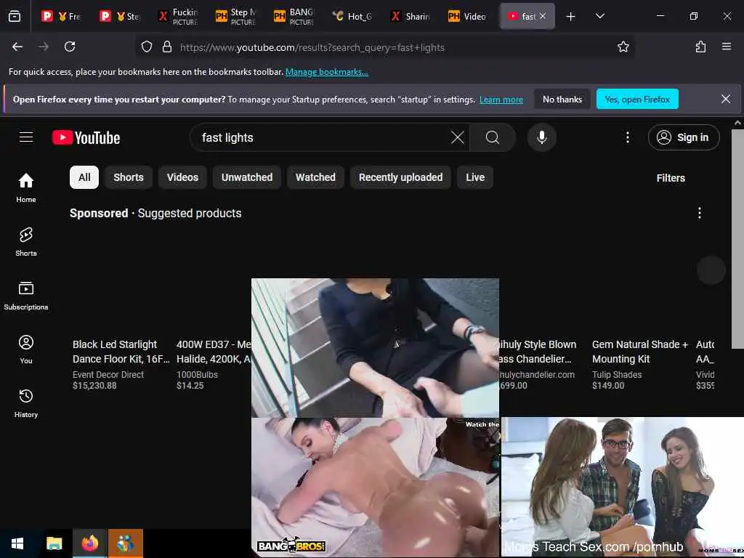
Task: Click the '$149.00' price
Action: (608, 385)
